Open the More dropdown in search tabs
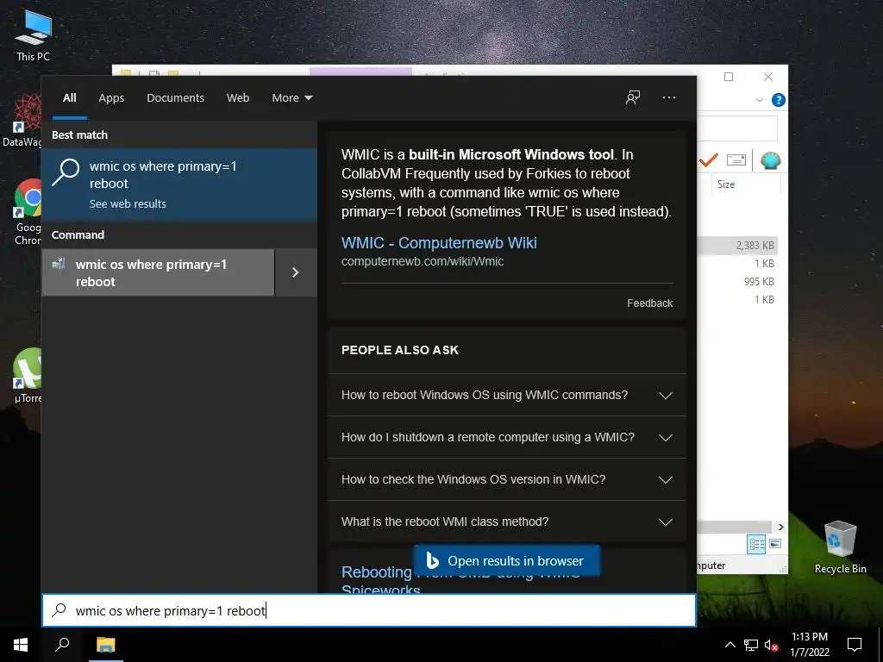This screenshot has width=883, height=662. (x=291, y=98)
